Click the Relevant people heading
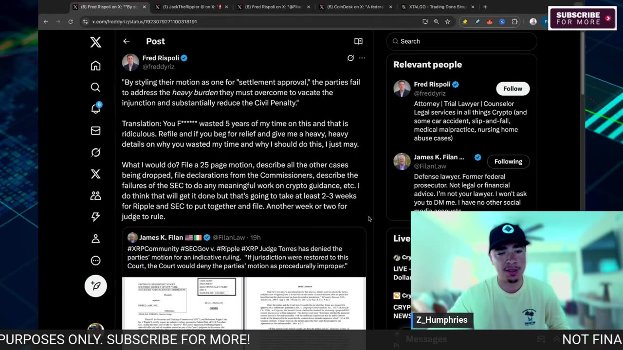Viewport: 623px width, 350px height. tap(427, 64)
